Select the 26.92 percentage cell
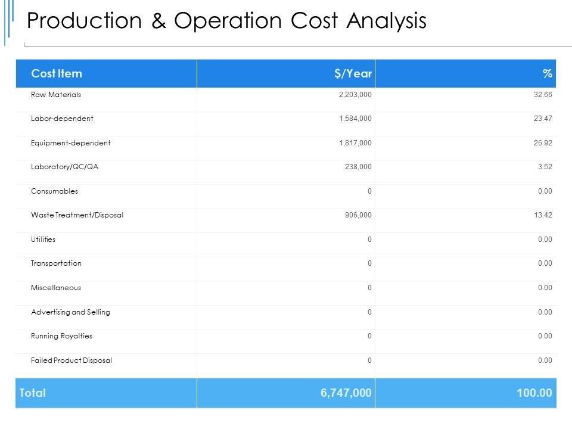 (x=543, y=143)
